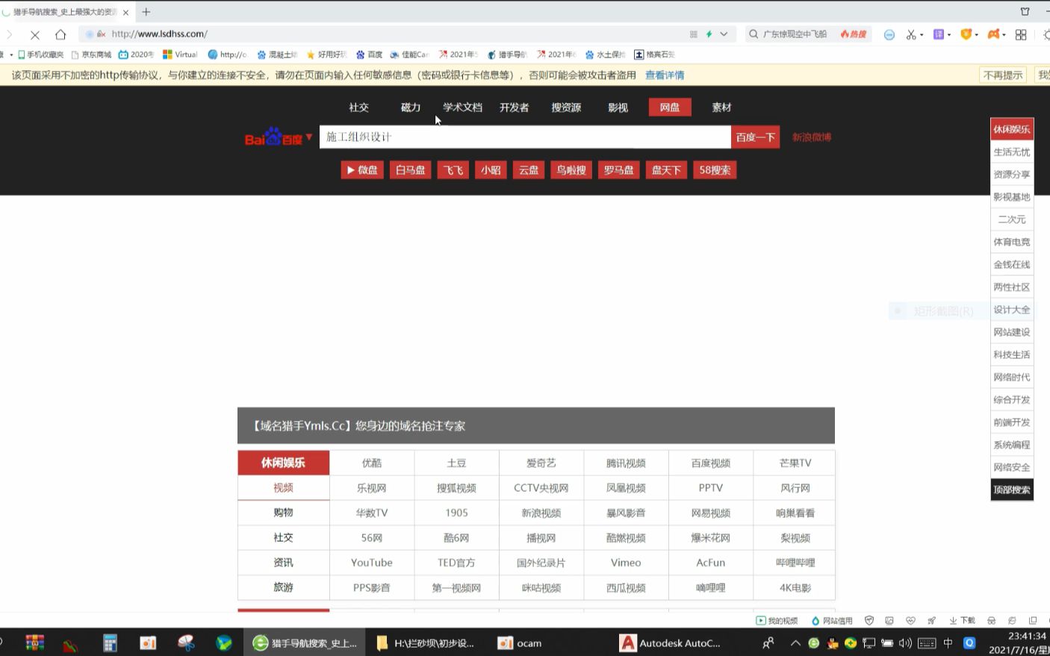Open the 爱奇艺 site link

[x=541, y=463]
